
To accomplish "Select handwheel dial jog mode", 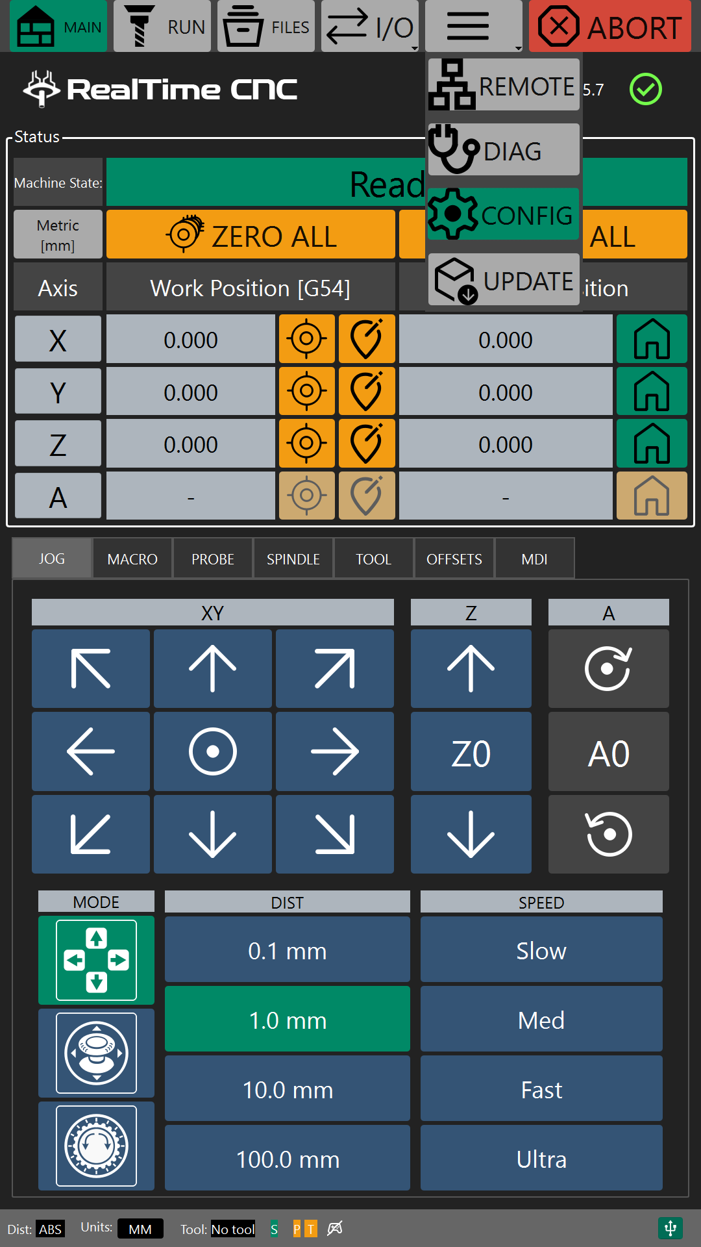I will click(x=96, y=1146).
